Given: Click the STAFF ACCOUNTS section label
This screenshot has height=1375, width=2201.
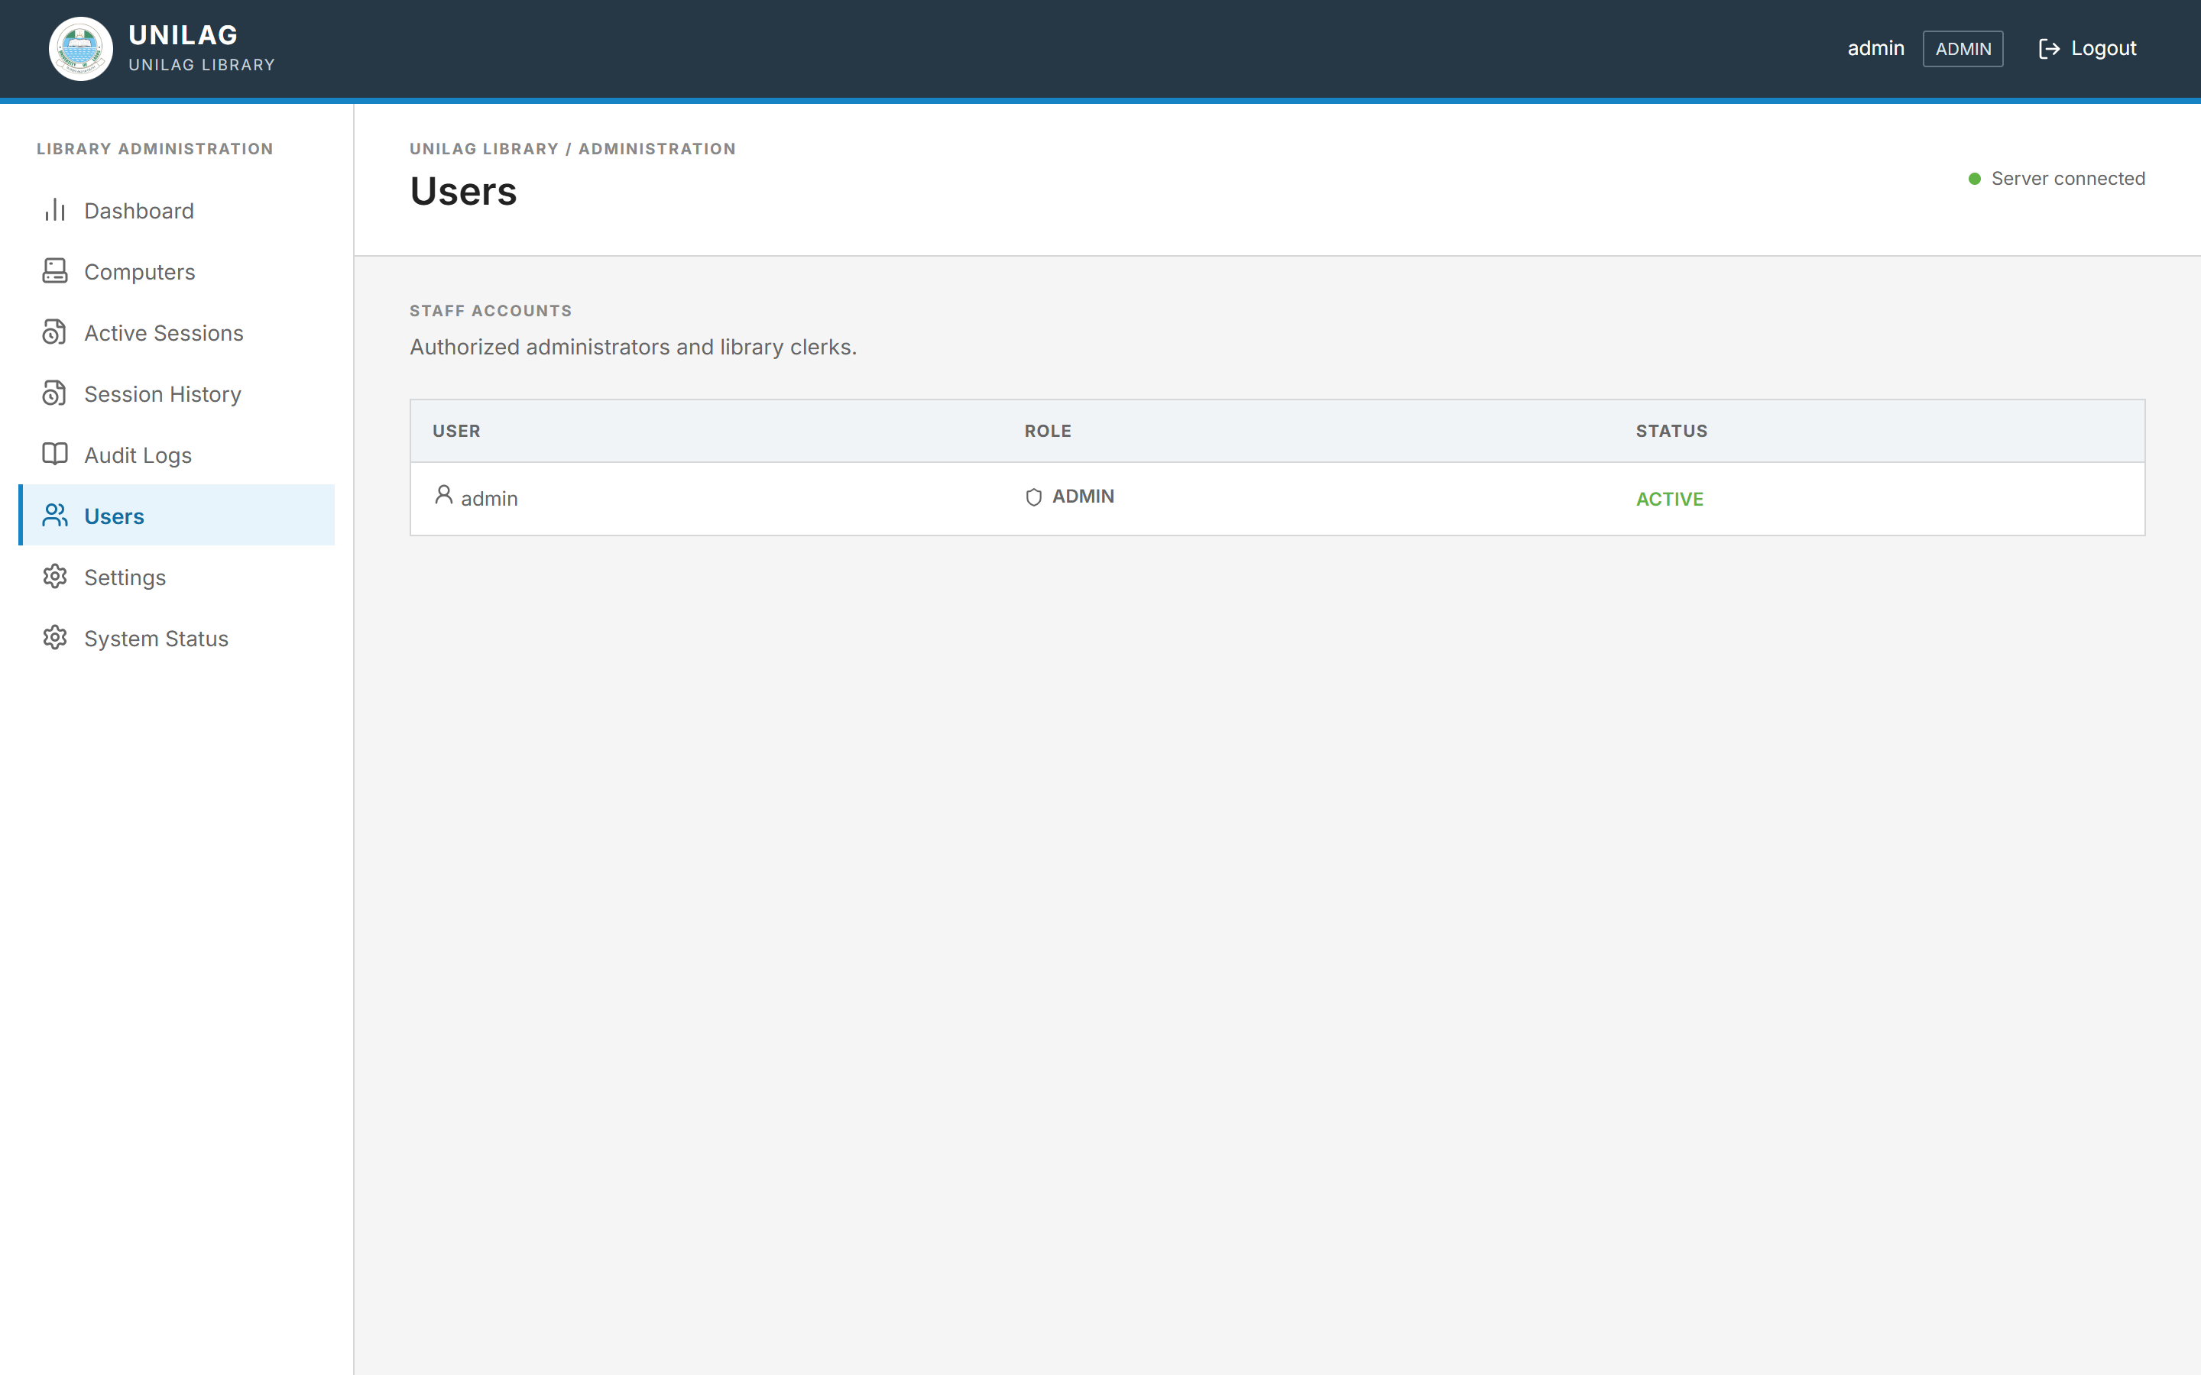Looking at the screenshot, I should tap(490, 311).
